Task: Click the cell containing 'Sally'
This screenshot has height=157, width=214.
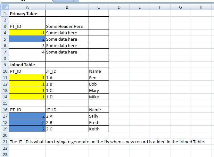Action: click(x=98, y=116)
